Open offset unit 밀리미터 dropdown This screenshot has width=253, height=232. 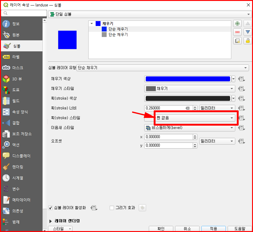[x=217, y=141]
